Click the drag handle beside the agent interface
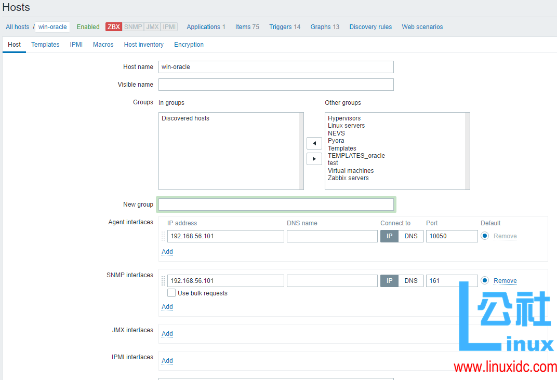This screenshot has width=557, height=380. pyautogui.click(x=163, y=236)
